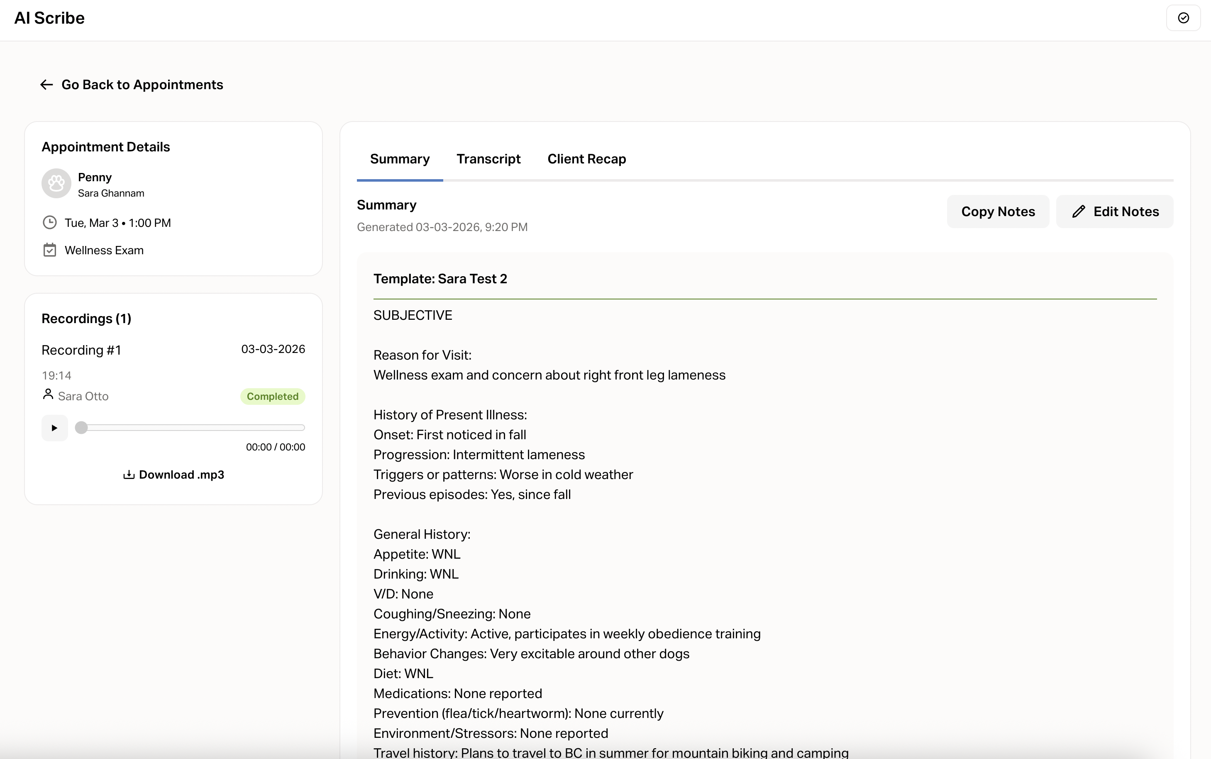Click the Completed status badge
This screenshot has height=759, width=1211.
(x=272, y=397)
